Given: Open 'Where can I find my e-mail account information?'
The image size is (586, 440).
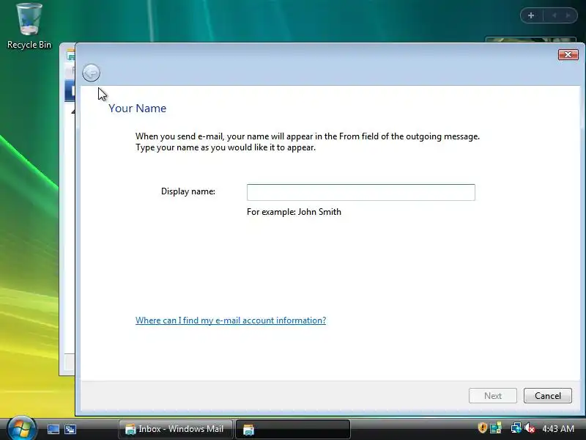Looking at the screenshot, I should pyautogui.click(x=231, y=320).
